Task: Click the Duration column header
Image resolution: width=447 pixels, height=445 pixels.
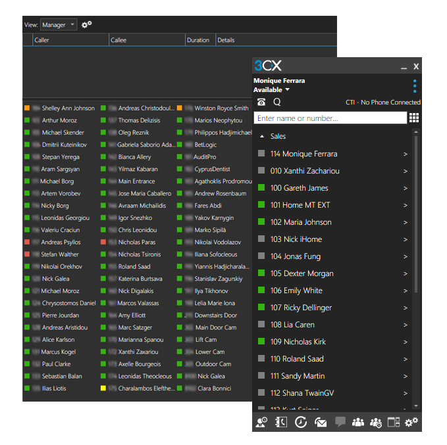Action: (198, 40)
